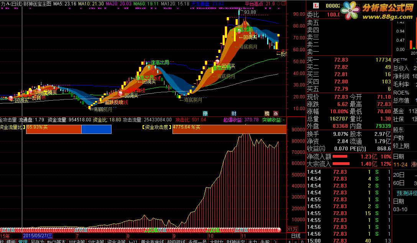Select the DDE决策 indicator tab
417x243 pixels.
pyautogui.click(x=77, y=241)
